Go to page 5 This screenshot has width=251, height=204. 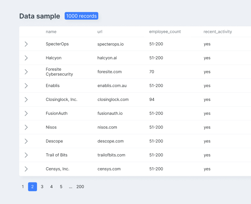(x=61, y=187)
